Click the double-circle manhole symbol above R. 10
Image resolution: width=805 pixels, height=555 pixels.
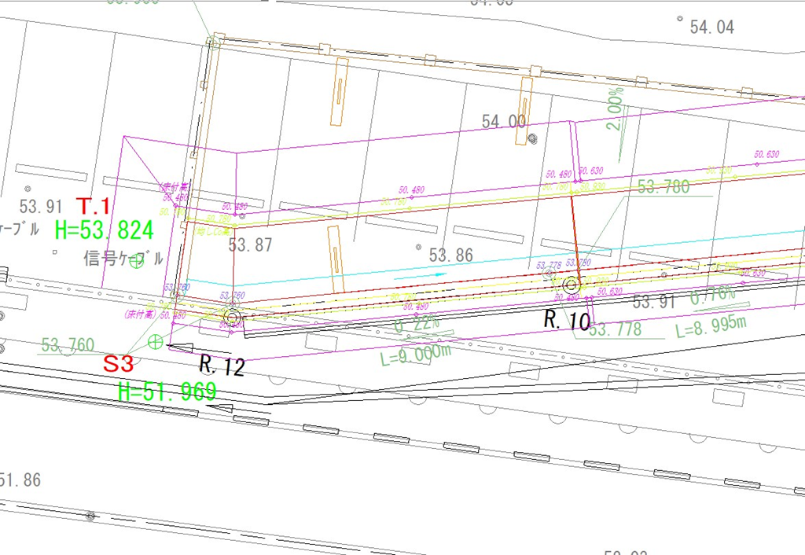572,285
